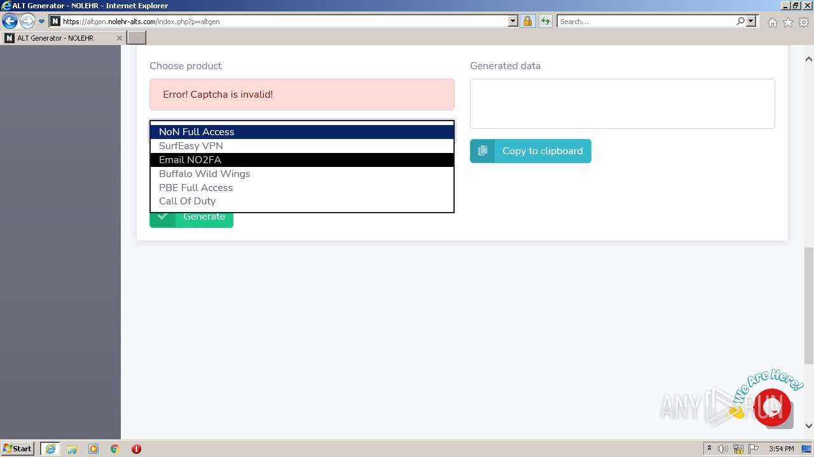This screenshot has width=814, height=457.
Task: Select PBE Full Access option
Action: tap(302, 188)
